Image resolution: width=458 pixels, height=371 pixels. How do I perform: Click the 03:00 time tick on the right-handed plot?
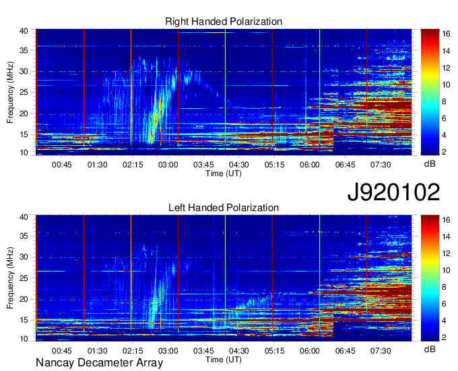168,165
